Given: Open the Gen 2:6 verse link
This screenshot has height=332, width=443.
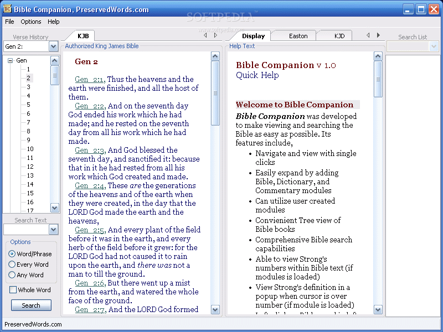Looking at the screenshot, I should pyautogui.click(x=90, y=283).
